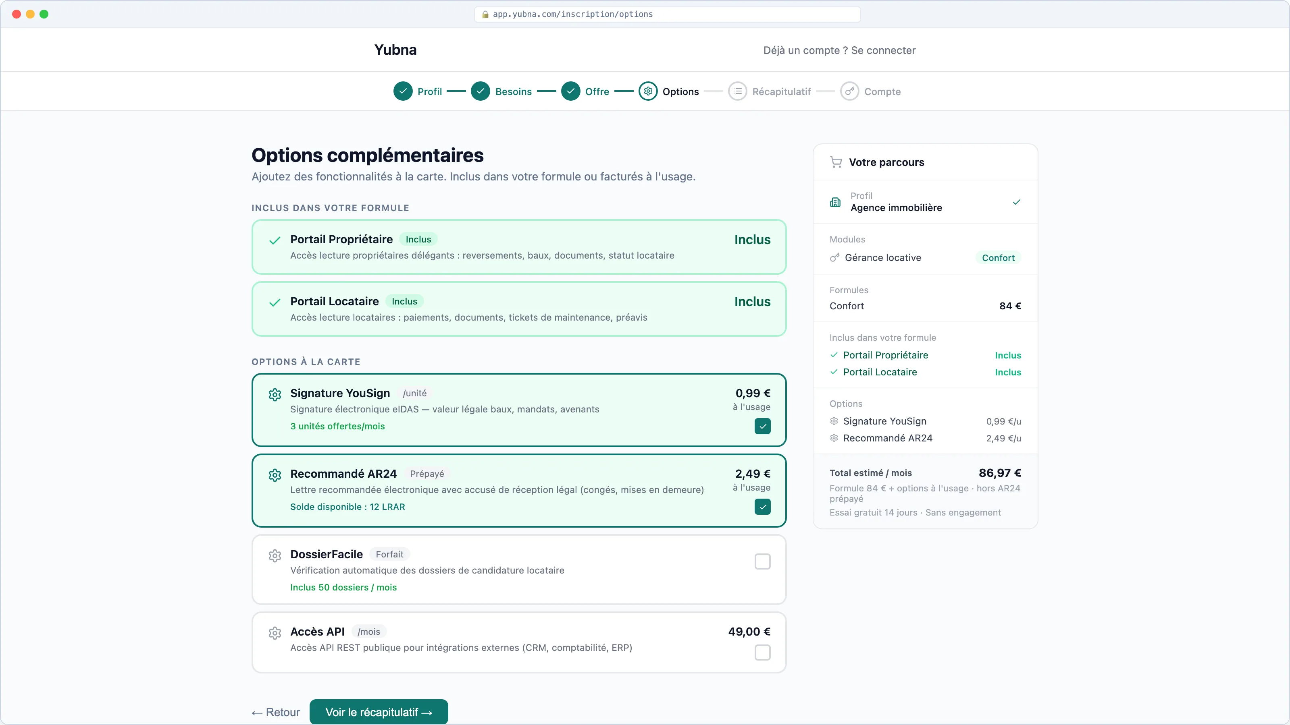Click the gear icon on Accès API card

275,633
